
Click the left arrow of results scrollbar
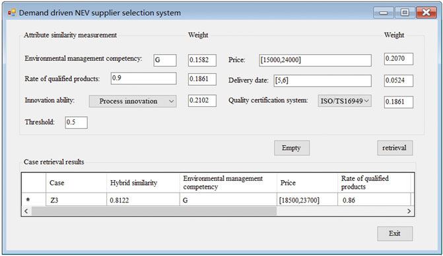[26, 211]
